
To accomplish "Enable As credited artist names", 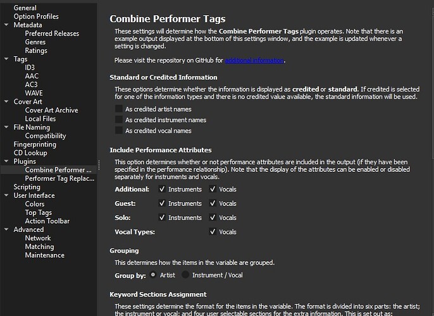I will 119,109.
